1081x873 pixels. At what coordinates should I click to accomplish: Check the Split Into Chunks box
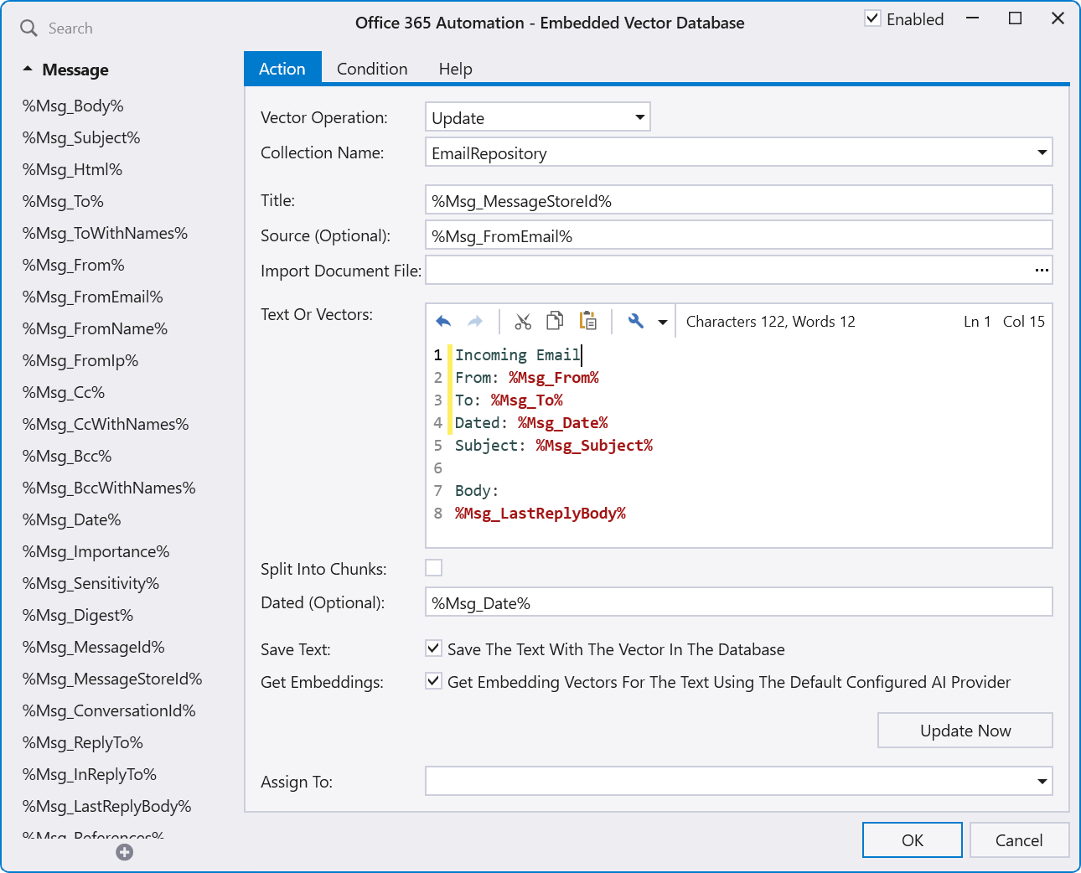[434, 568]
